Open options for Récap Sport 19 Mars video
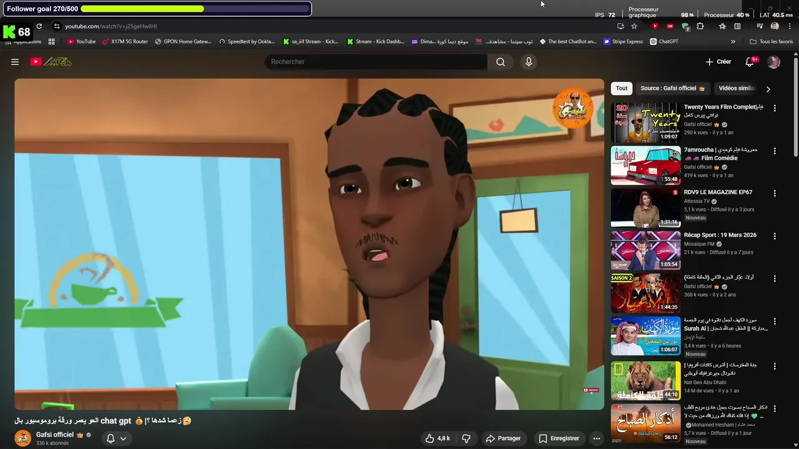Screen dimensions: 799x449 pos(775,236)
